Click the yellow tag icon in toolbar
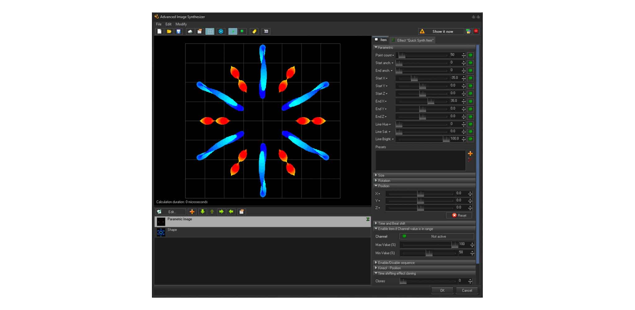 click(254, 31)
